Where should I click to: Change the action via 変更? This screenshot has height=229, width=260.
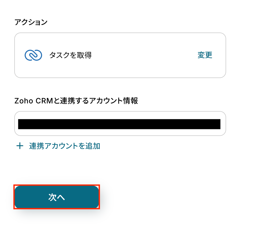click(x=205, y=55)
